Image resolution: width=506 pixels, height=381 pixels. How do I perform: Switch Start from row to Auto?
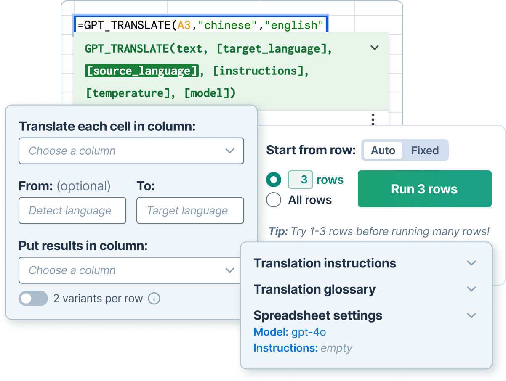(382, 150)
